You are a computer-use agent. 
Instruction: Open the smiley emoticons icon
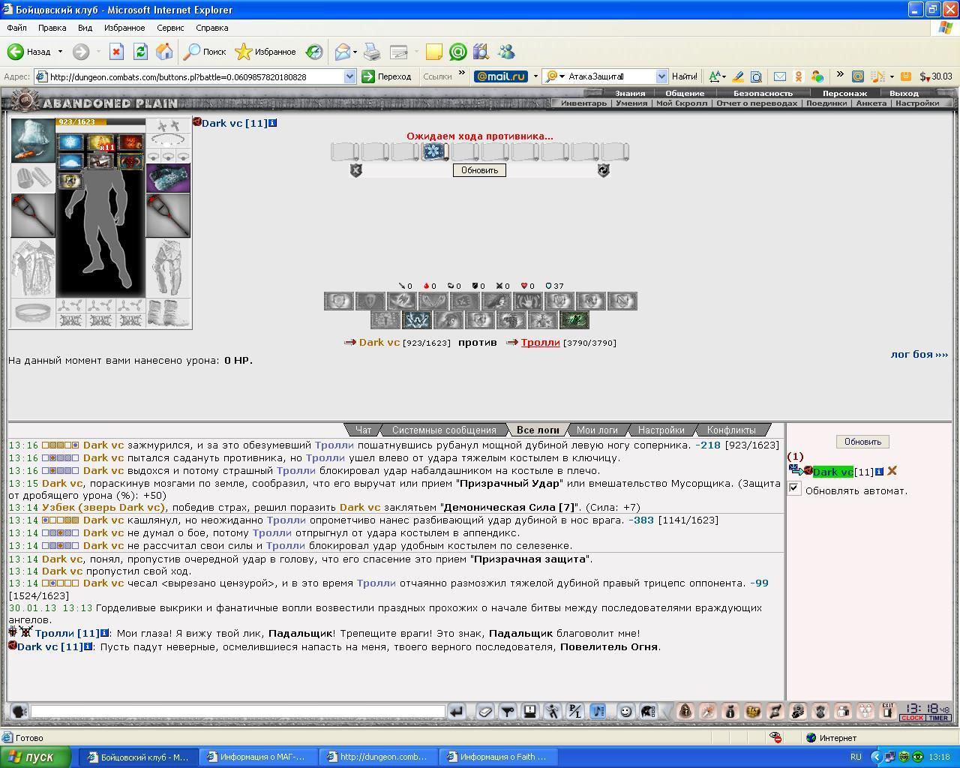coord(625,711)
